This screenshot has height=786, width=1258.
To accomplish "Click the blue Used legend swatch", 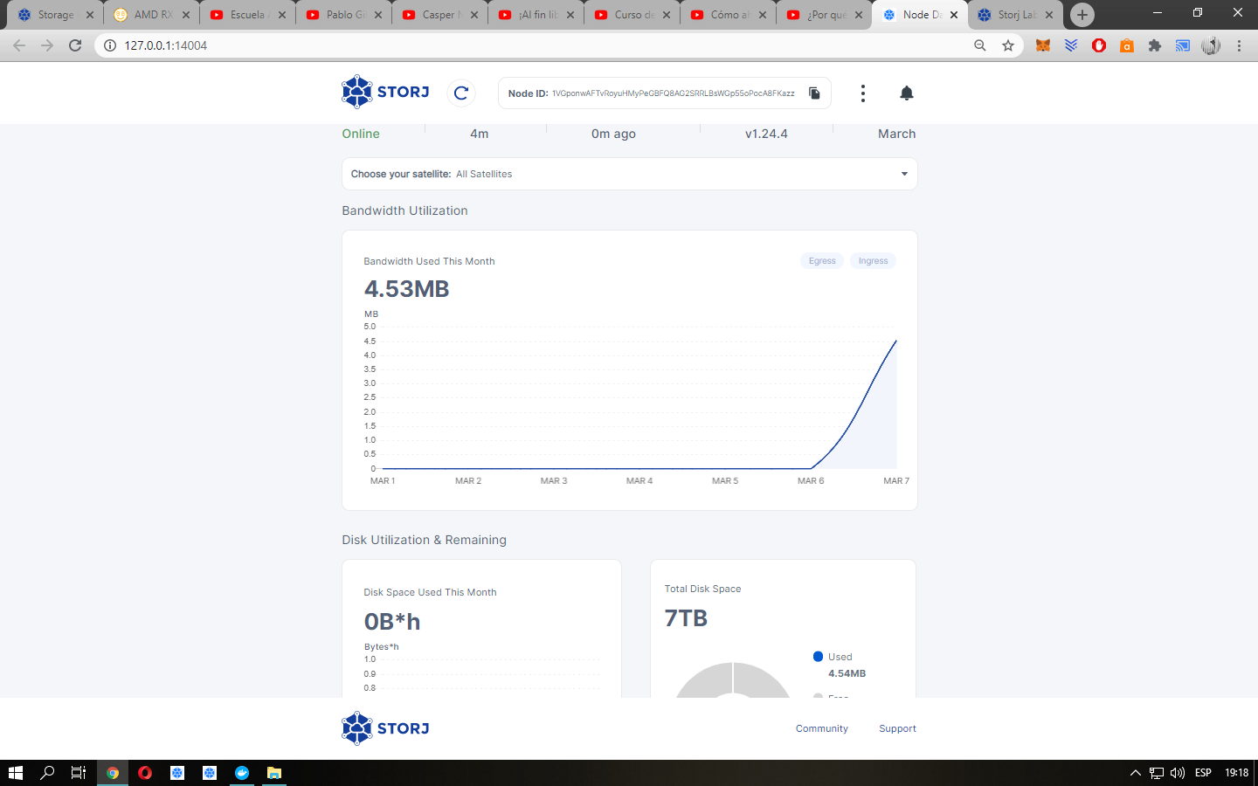I will pyautogui.click(x=818, y=657).
